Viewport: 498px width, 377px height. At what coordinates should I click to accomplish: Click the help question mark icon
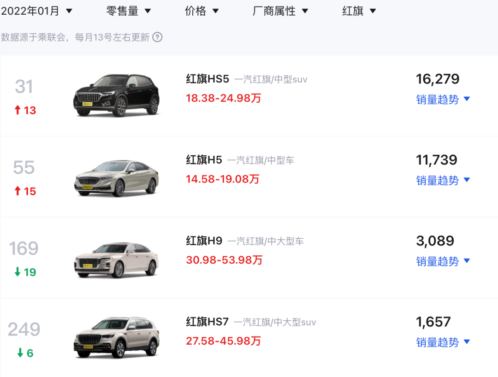click(157, 37)
